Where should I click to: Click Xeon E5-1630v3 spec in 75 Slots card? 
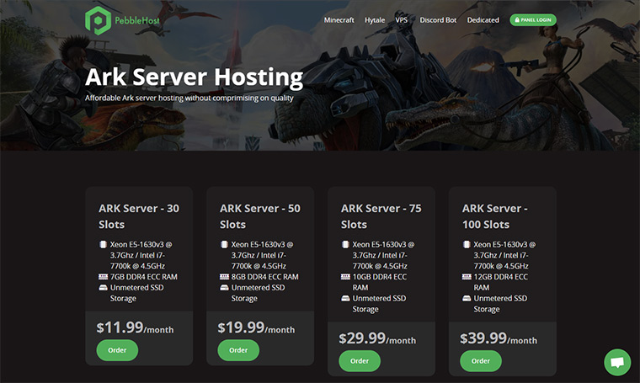pos(383,255)
